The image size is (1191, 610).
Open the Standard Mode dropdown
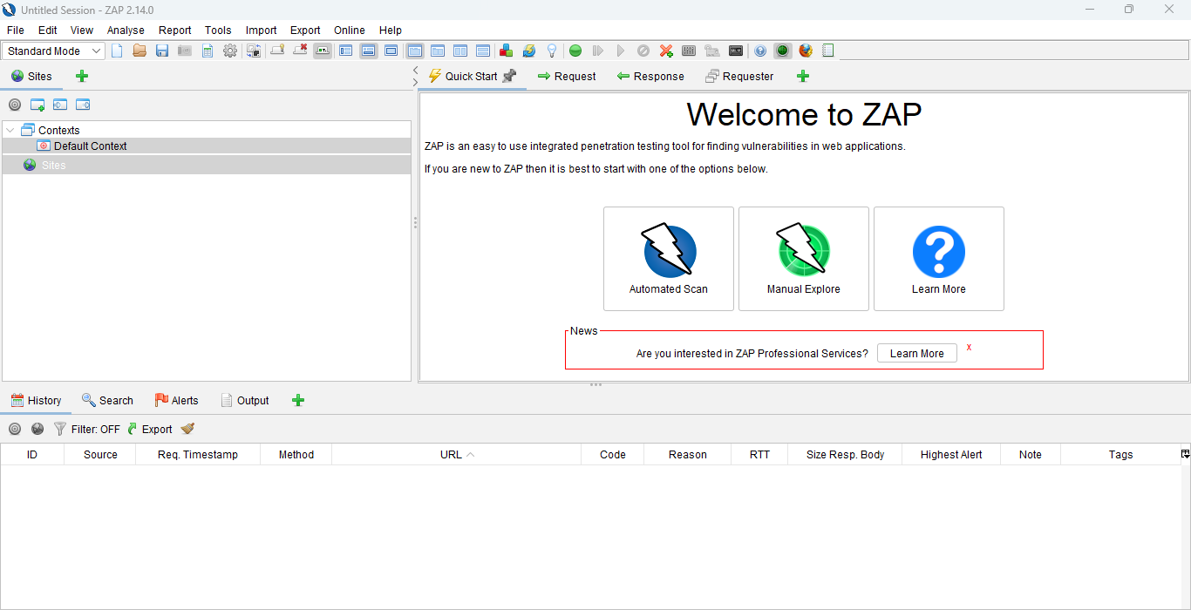(x=54, y=51)
